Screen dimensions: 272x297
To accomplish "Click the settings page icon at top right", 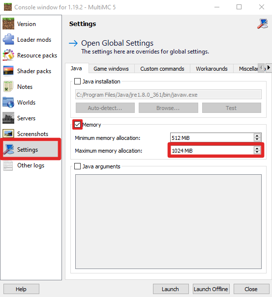I will pos(263,24).
